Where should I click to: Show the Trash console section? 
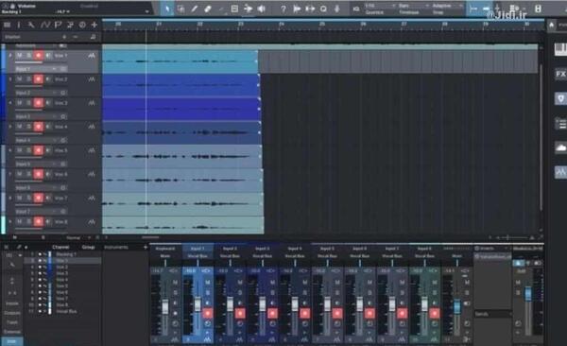tap(12, 322)
